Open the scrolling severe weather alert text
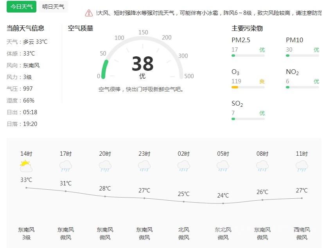Screen dimensions: 325x248 pos(209,13)
